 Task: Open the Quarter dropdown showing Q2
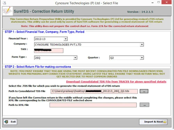pos(142,58)
